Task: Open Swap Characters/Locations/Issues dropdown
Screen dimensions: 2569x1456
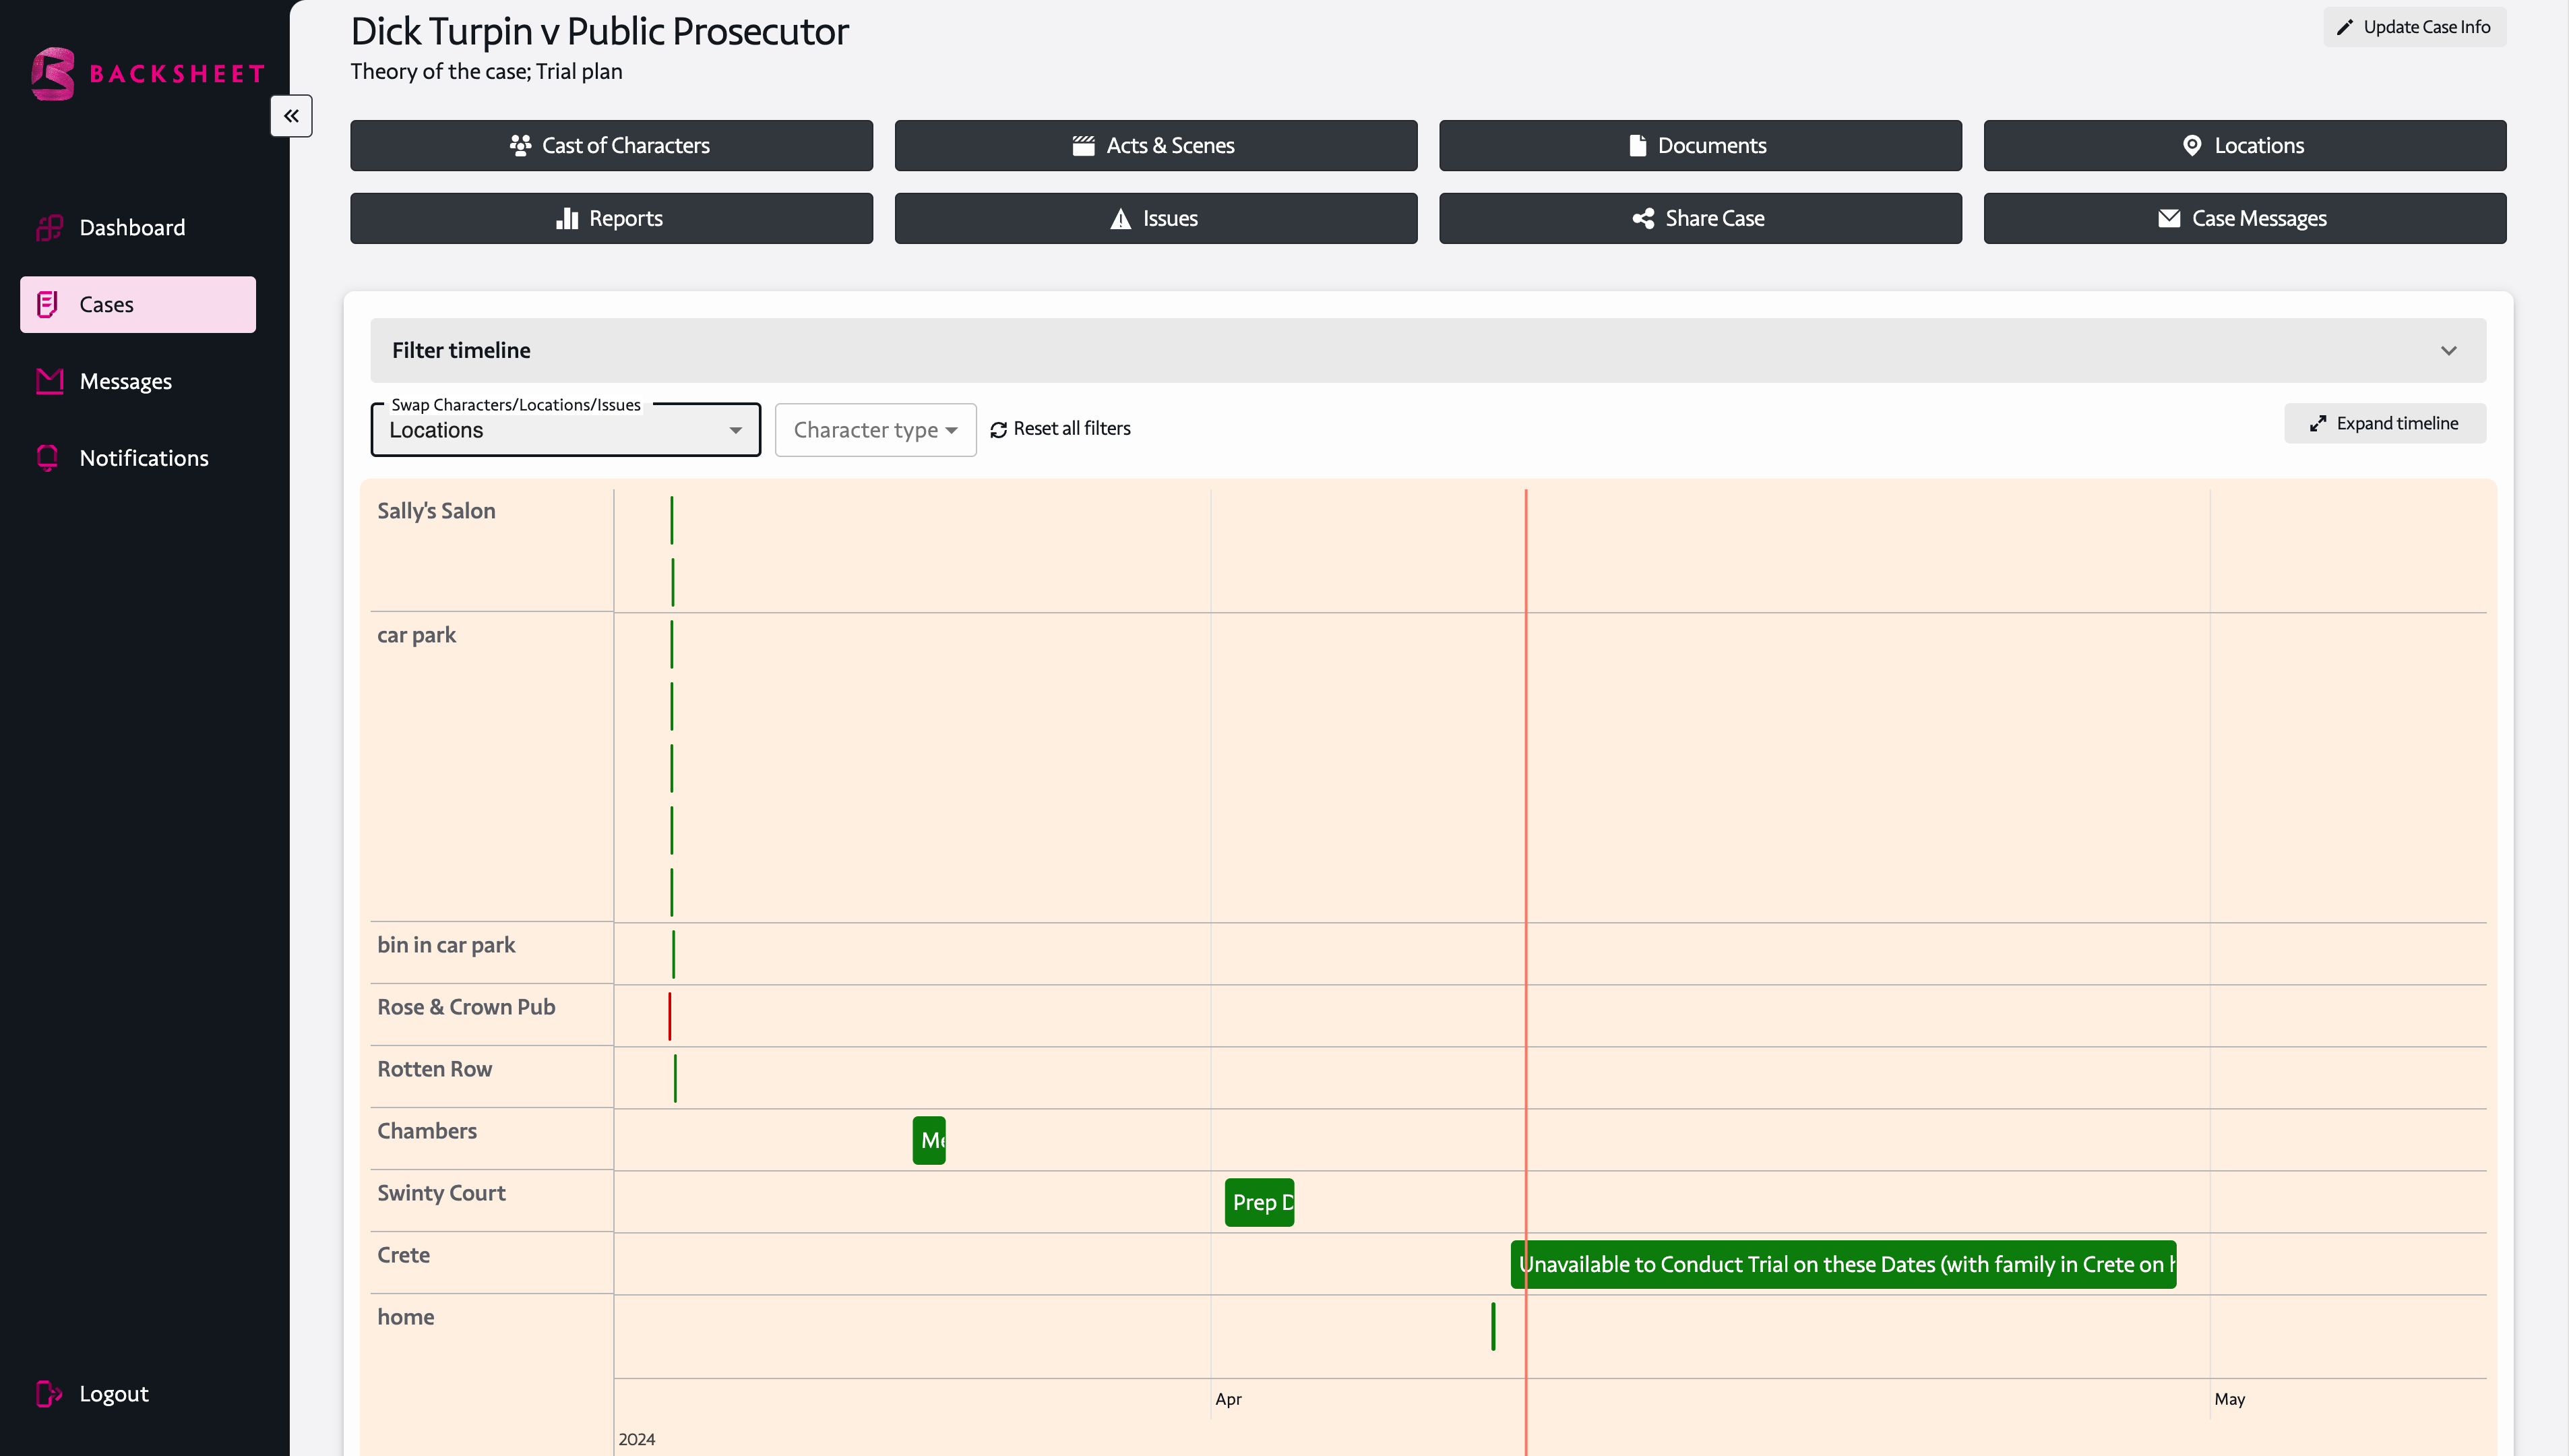Action: tap(565, 431)
